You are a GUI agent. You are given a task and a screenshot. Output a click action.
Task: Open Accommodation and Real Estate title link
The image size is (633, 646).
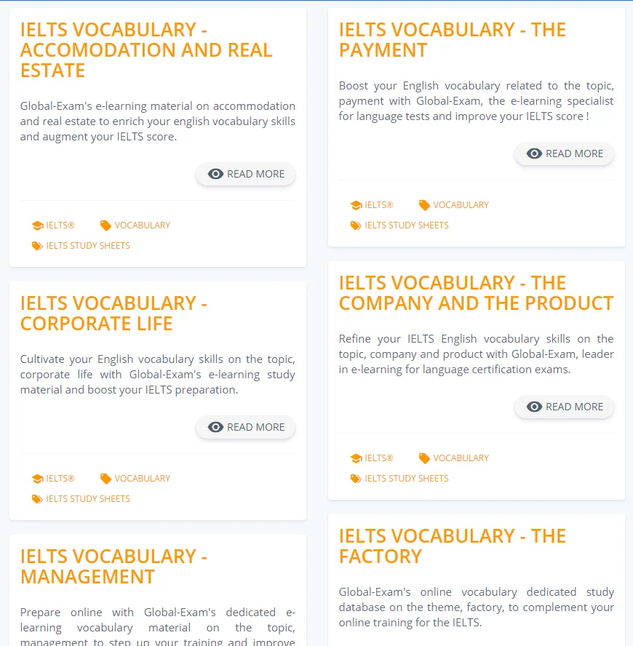coord(146,50)
